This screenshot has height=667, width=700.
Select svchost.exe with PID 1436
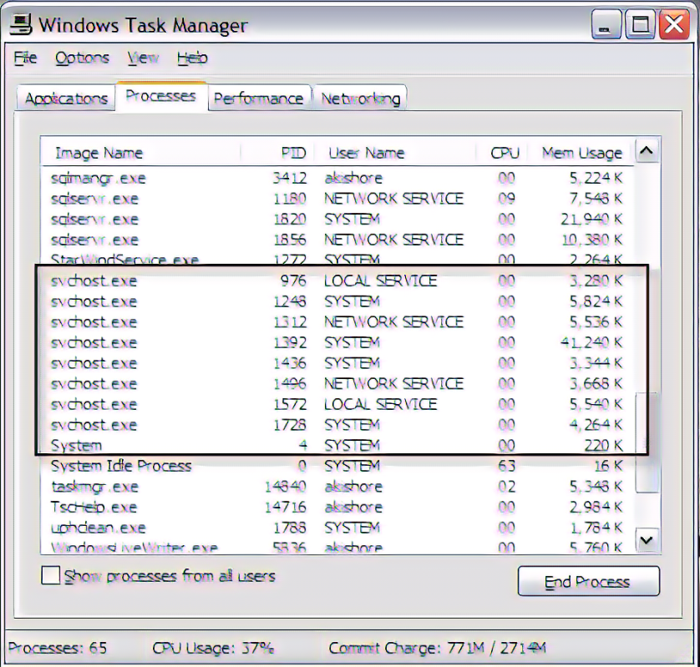[x=337, y=363]
